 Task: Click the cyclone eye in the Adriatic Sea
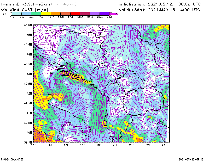pyautogui.click(x=66, y=83)
